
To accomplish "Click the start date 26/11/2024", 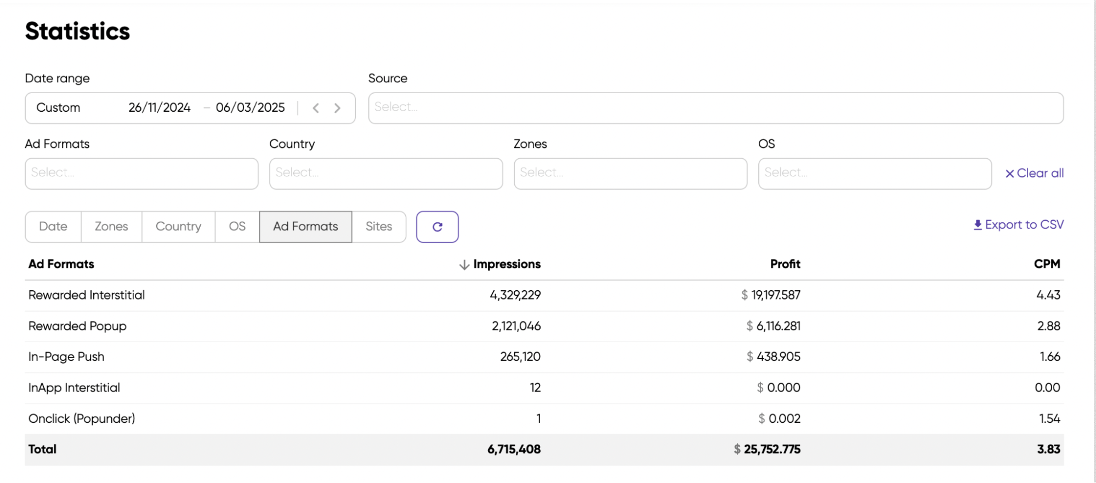I will (x=160, y=108).
